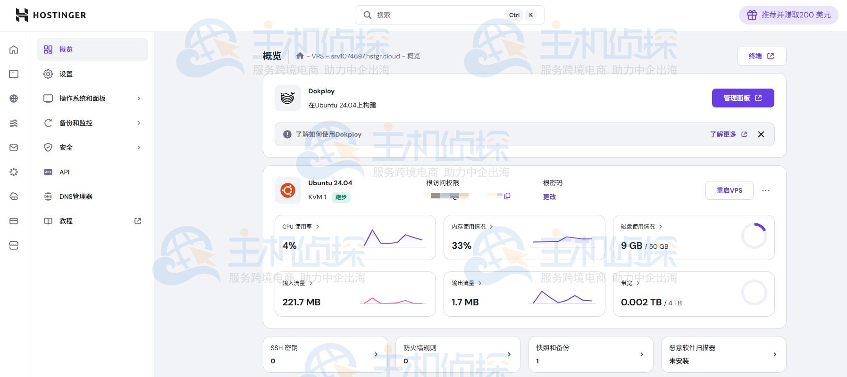847x377 pixels.
Task: Click the external link icon beside 教程
Action: pos(138,221)
